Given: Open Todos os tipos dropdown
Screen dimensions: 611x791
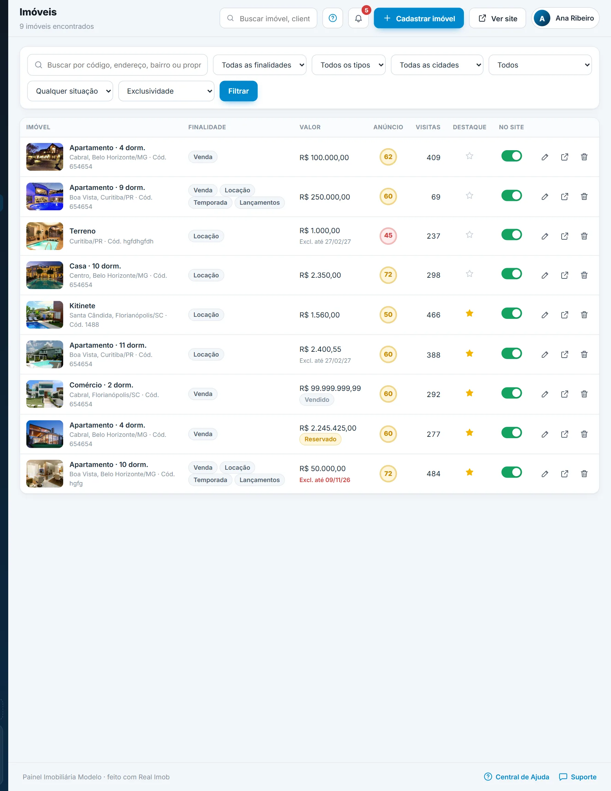Looking at the screenshot, I should (348, 65).
